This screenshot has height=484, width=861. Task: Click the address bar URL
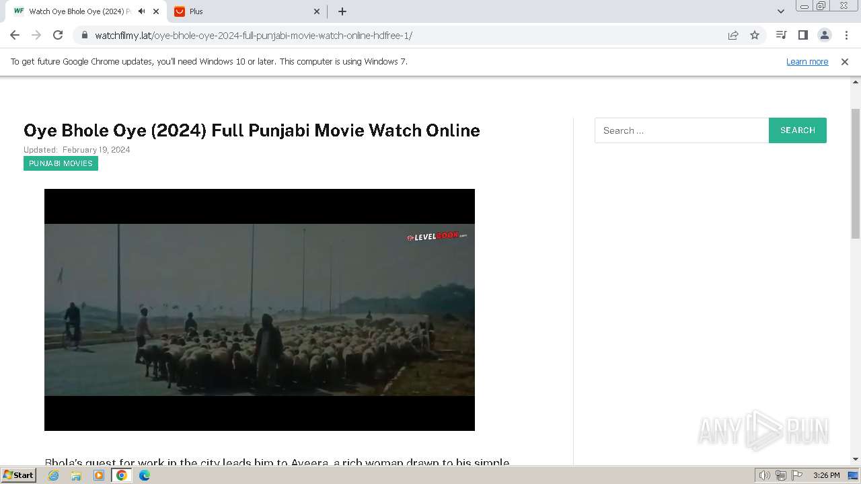tap(254, 35)
